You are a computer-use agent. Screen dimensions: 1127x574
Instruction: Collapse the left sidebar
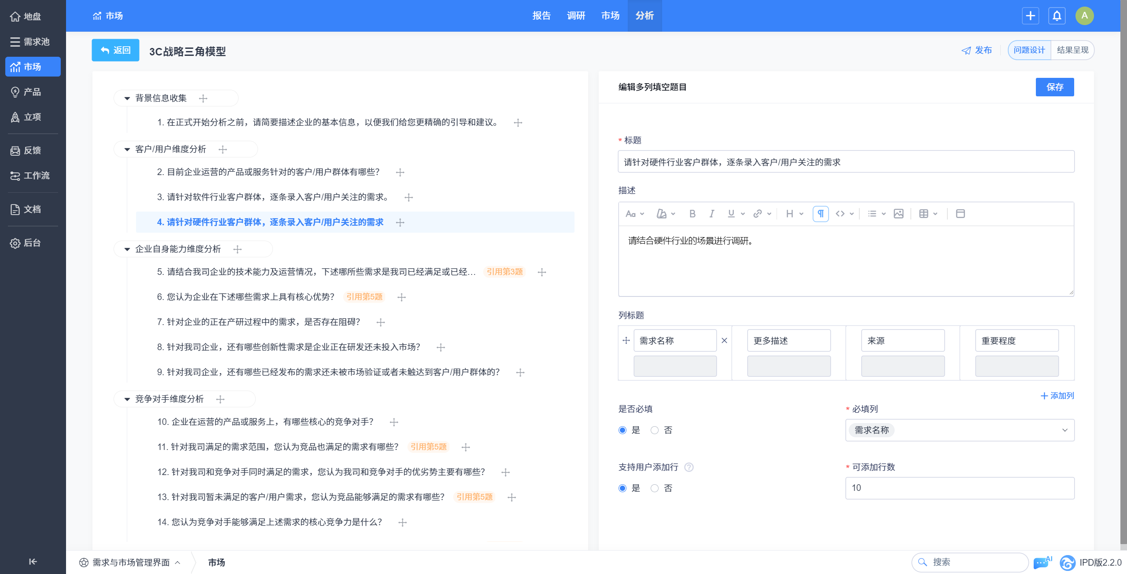33,561
